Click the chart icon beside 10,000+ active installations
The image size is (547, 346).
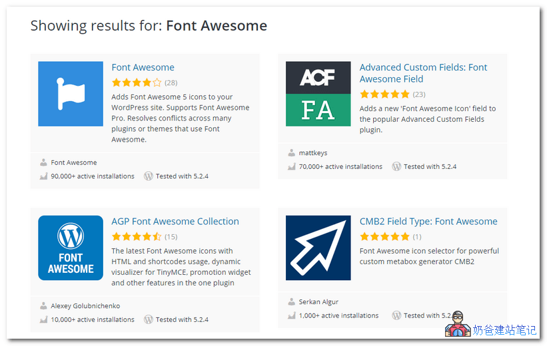coord(43,319)
